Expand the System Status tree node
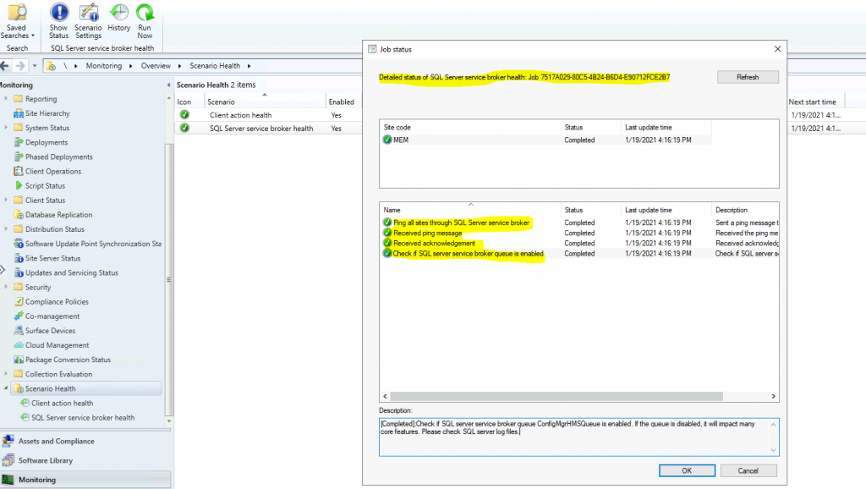Image resolution: width=866 pixels, height=489 pixels. (x=6, y=128)
